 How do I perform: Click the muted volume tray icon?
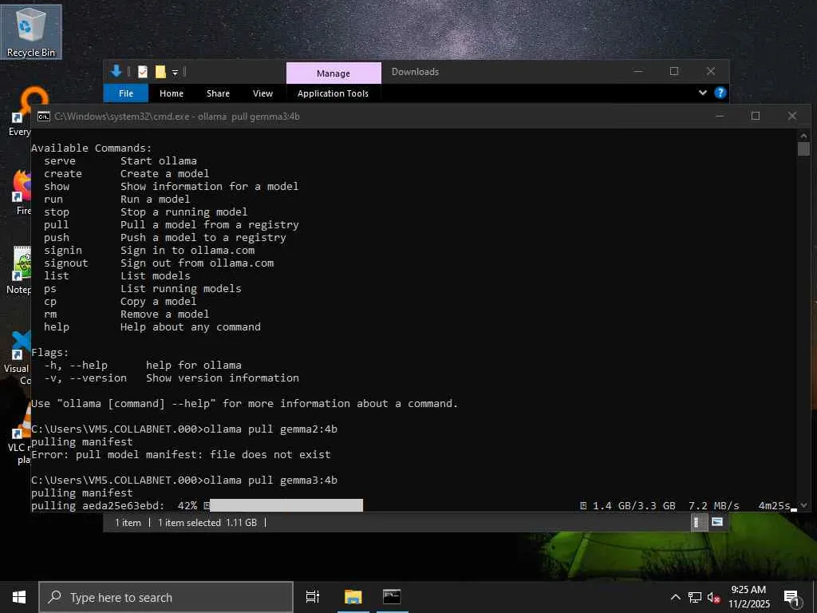click(713, 597)
